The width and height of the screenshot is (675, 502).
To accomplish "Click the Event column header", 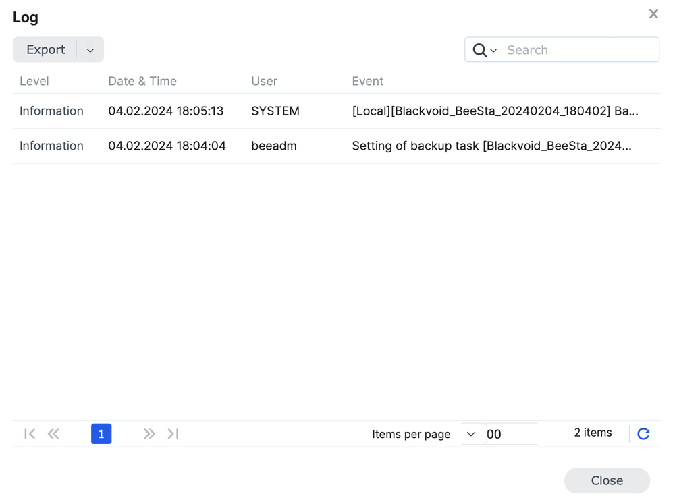I will click(x=367, y=81).
